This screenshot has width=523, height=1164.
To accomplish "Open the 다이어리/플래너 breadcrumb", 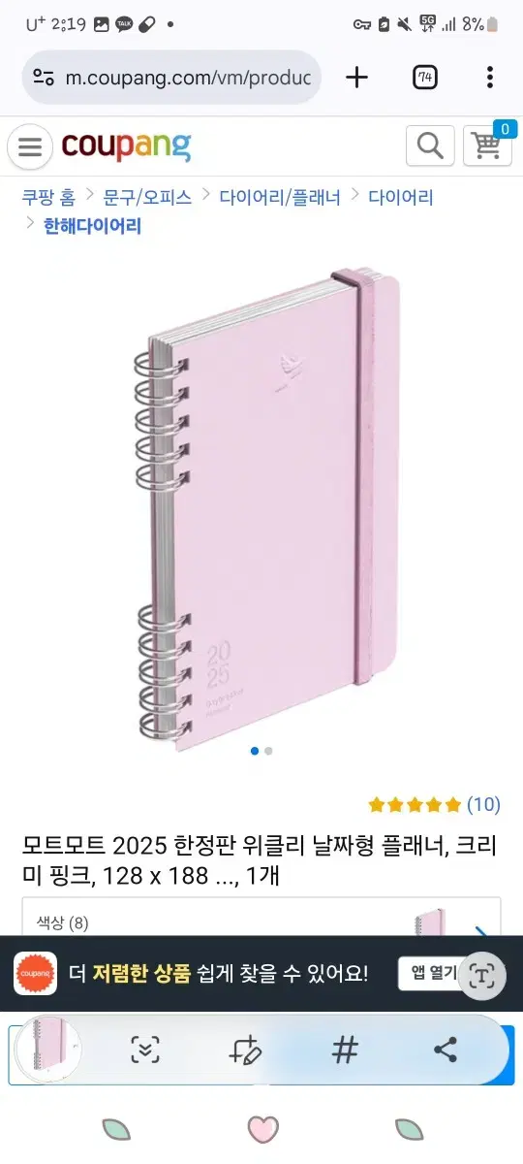I will tap(280, 197).
